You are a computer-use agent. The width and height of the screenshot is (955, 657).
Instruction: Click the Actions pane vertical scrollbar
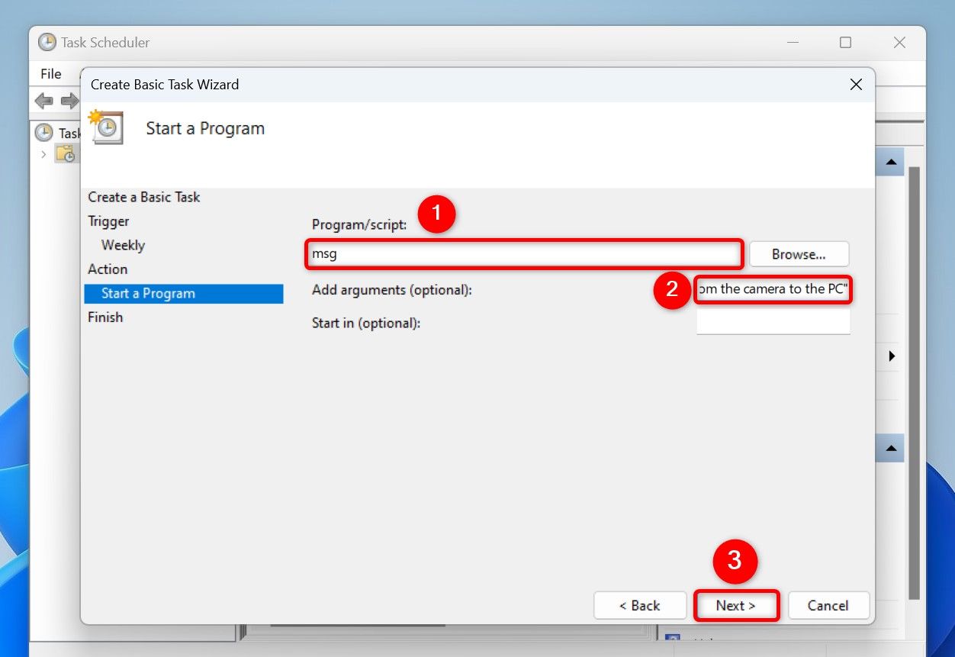(914, 382)
